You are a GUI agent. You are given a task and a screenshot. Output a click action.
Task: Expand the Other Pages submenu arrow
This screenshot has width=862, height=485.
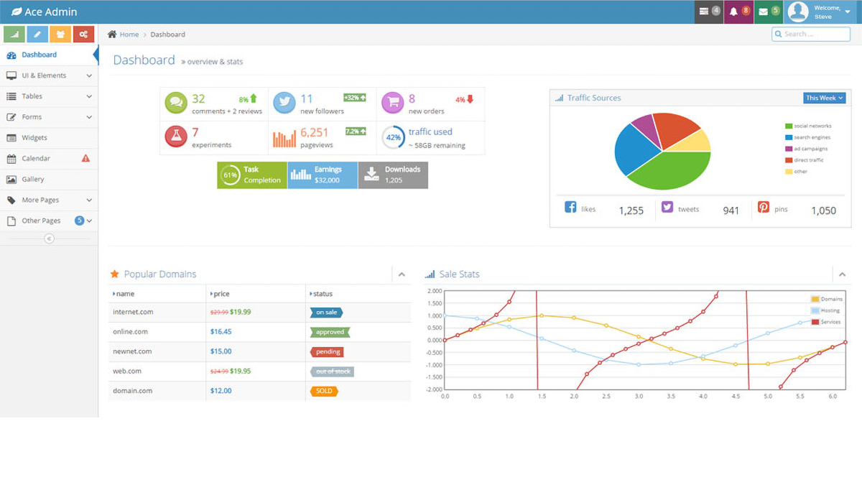(x=89, y=221)
